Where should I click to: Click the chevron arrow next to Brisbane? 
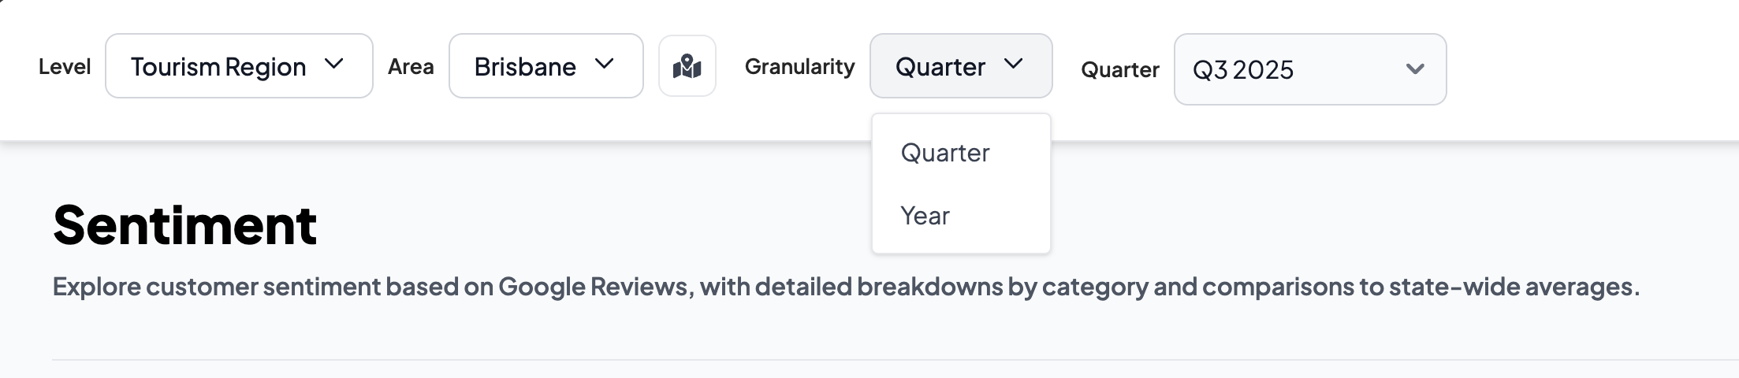click(x=605, y=65)
